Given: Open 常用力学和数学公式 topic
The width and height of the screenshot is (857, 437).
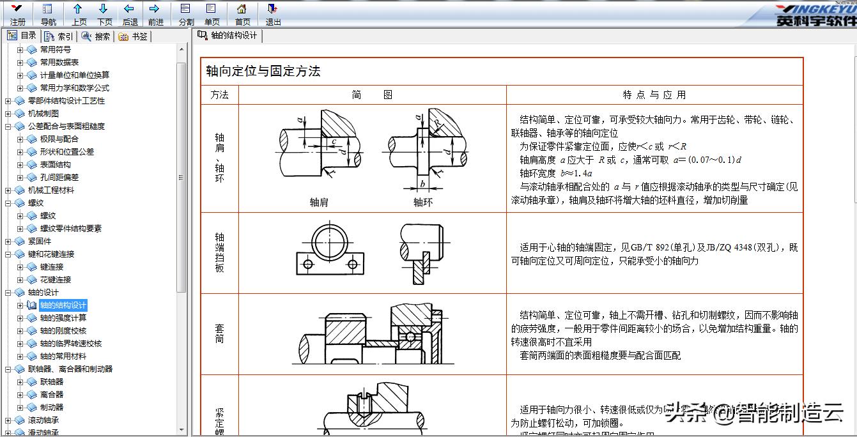Looking at the screenshot, I should click(x=75, y=88).
